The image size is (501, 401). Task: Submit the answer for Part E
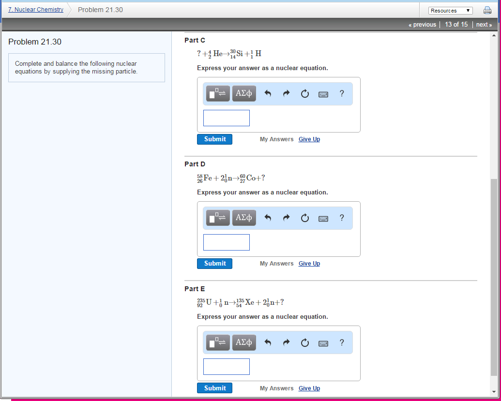click(214, 387)
